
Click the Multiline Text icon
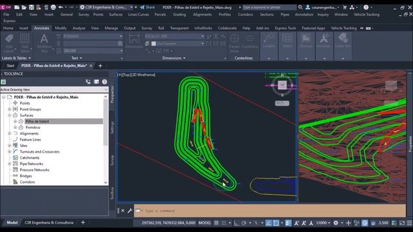(x=44, y=39)
